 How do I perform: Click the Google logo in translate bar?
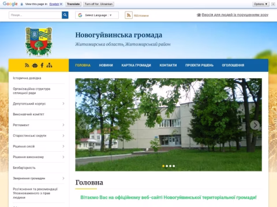tap(10, 4)
